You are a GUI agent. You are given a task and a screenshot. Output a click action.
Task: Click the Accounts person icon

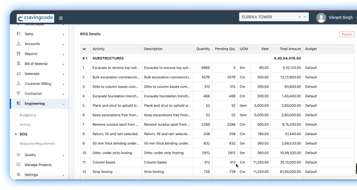(19, 43)
